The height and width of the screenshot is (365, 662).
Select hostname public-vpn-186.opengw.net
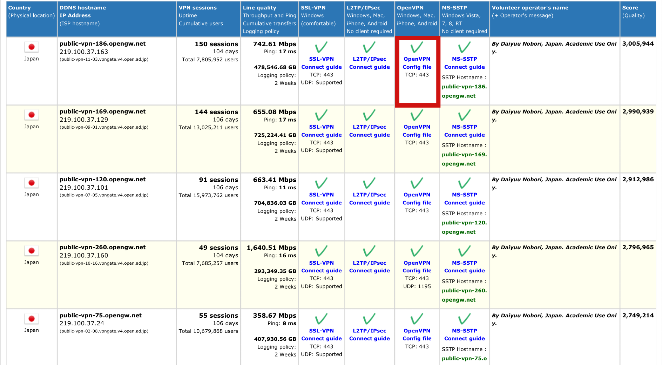(102, 44)
